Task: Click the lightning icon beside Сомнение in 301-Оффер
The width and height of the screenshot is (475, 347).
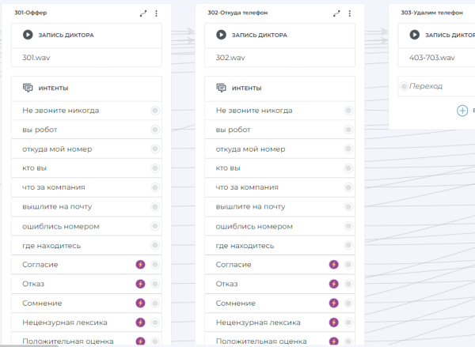Action: (141, 303)
